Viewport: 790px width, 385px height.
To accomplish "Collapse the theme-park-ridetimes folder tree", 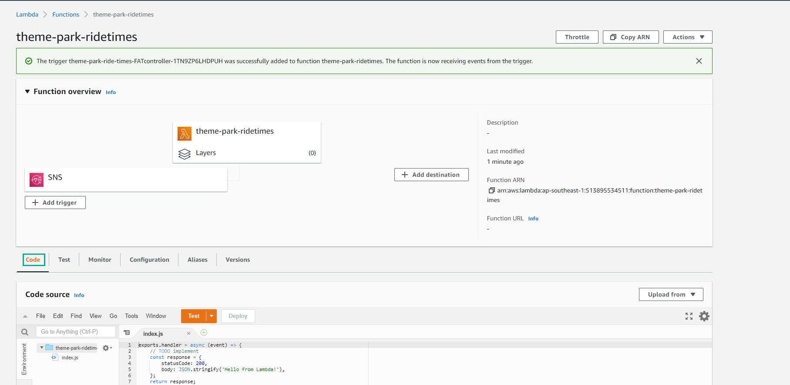I will pyautogui.click(x=42, y=348).
